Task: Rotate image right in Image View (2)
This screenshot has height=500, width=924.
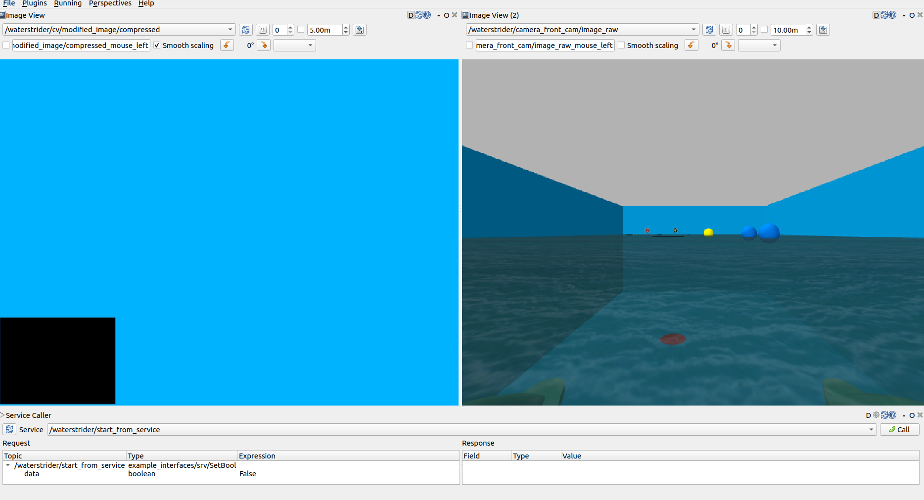Action: [x=728, y=45]
